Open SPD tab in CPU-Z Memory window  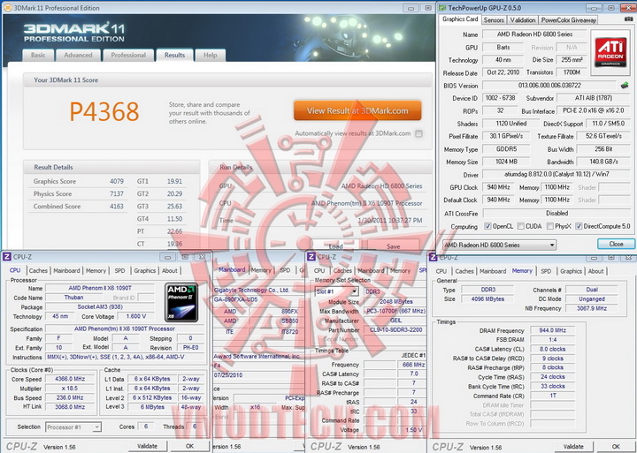click(x=546, y=271)
